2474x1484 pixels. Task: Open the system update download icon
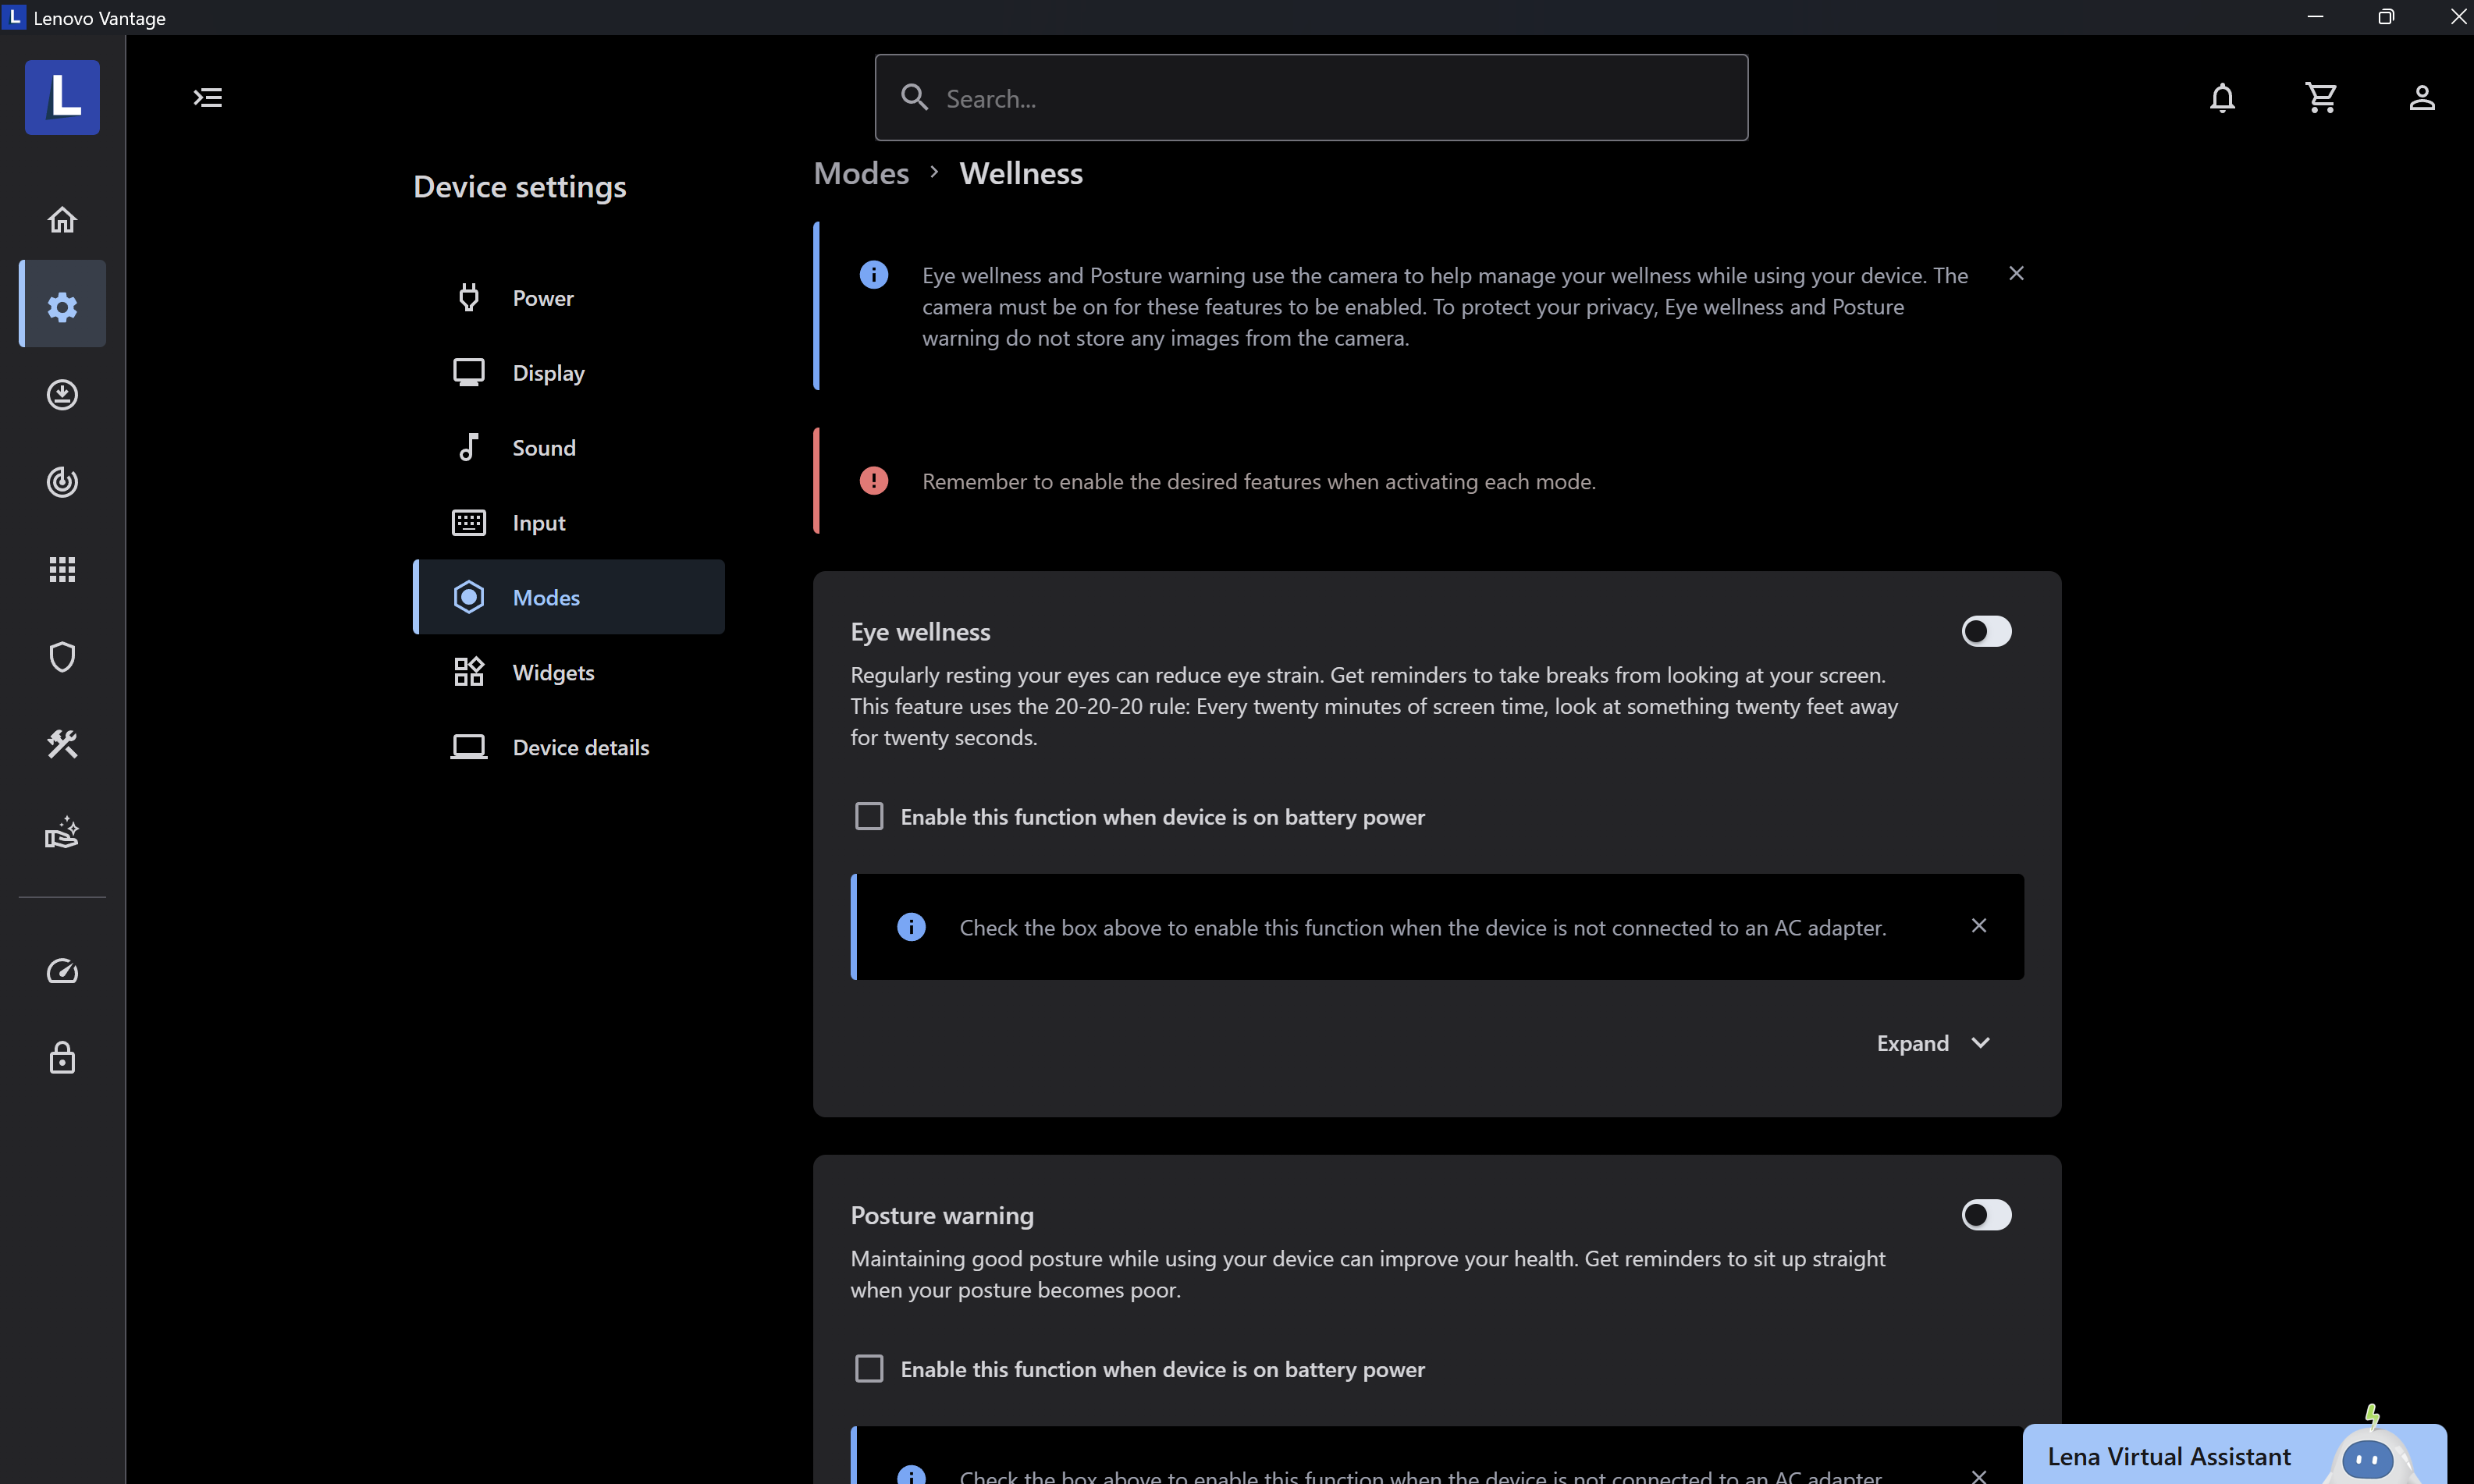pyautogui.click(x=62, y=394)
